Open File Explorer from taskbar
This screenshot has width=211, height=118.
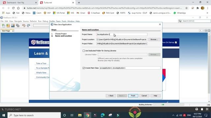click(x=80, y=115)
